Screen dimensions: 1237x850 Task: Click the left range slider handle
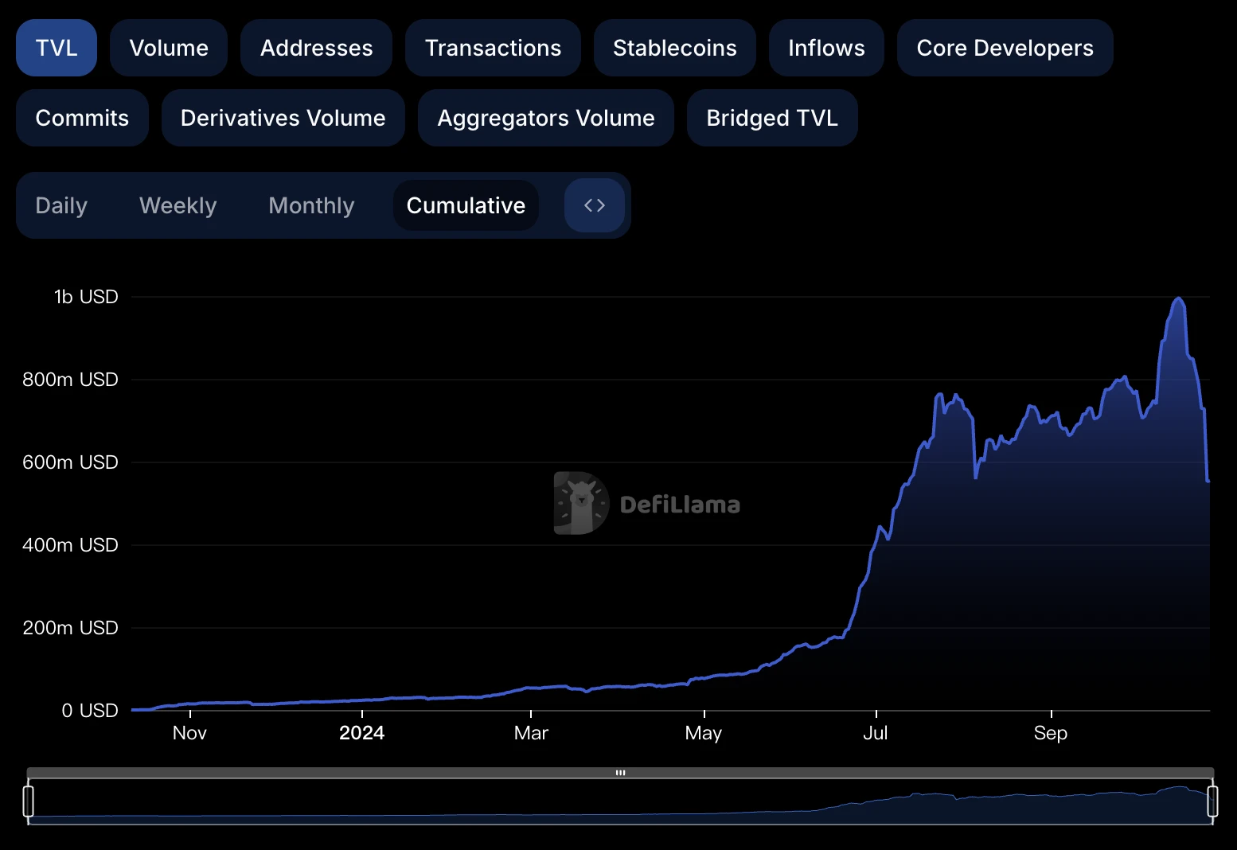click(29, 801)
